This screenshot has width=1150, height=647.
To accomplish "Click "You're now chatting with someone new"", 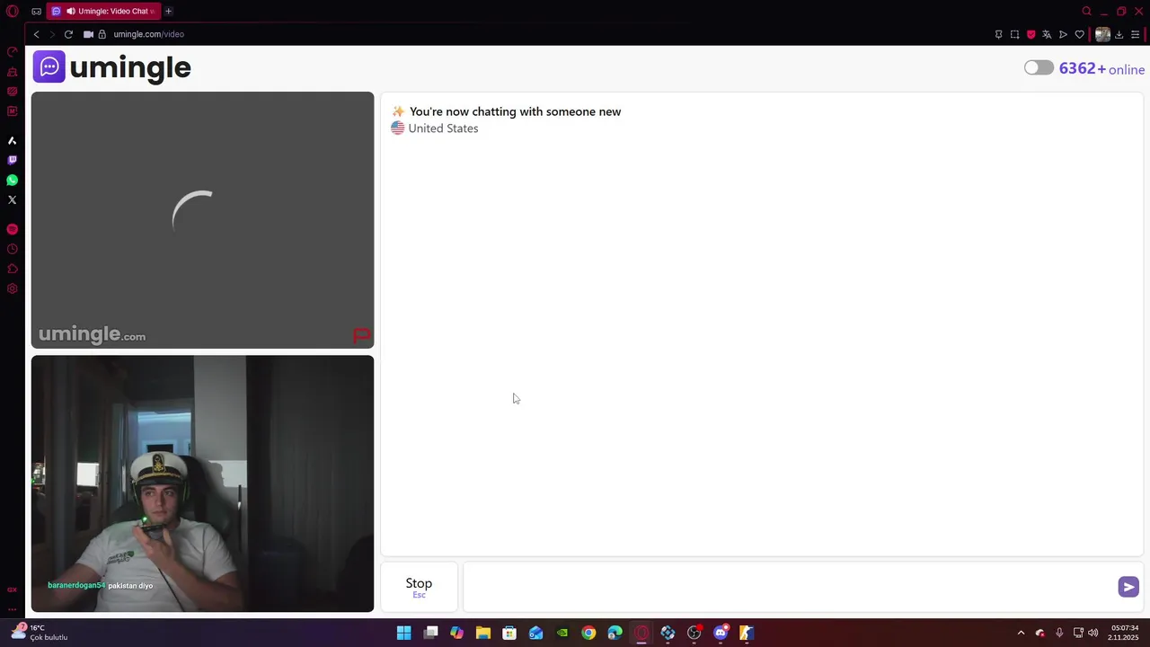I will pyautogui.click(x=515, y=111).
